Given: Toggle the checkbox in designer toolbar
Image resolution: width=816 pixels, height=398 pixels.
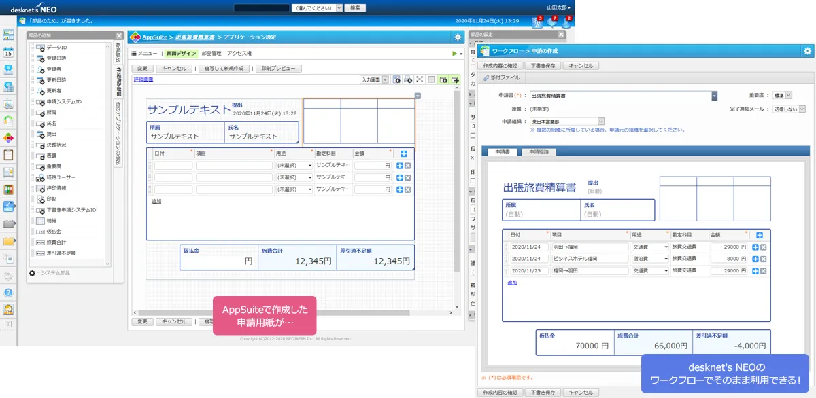Looking at the screenshot, I should click(x=431, y=79).
